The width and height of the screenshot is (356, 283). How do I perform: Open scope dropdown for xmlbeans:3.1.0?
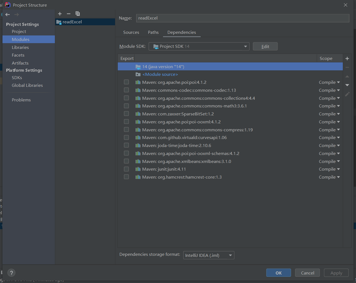[x=329, y=161]
